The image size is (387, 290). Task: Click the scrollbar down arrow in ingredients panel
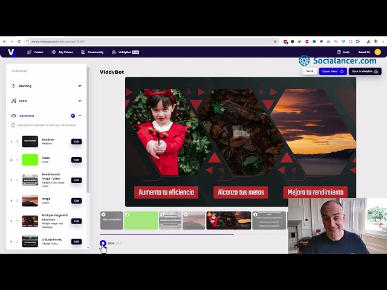88,248
